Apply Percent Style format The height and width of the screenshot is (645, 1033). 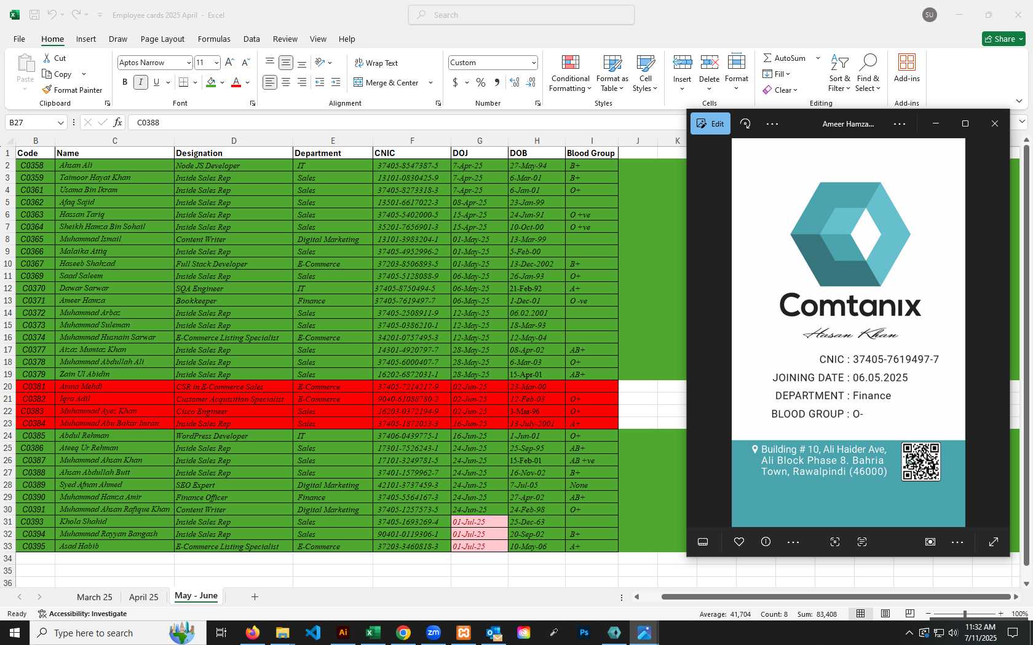coord(481,82)
